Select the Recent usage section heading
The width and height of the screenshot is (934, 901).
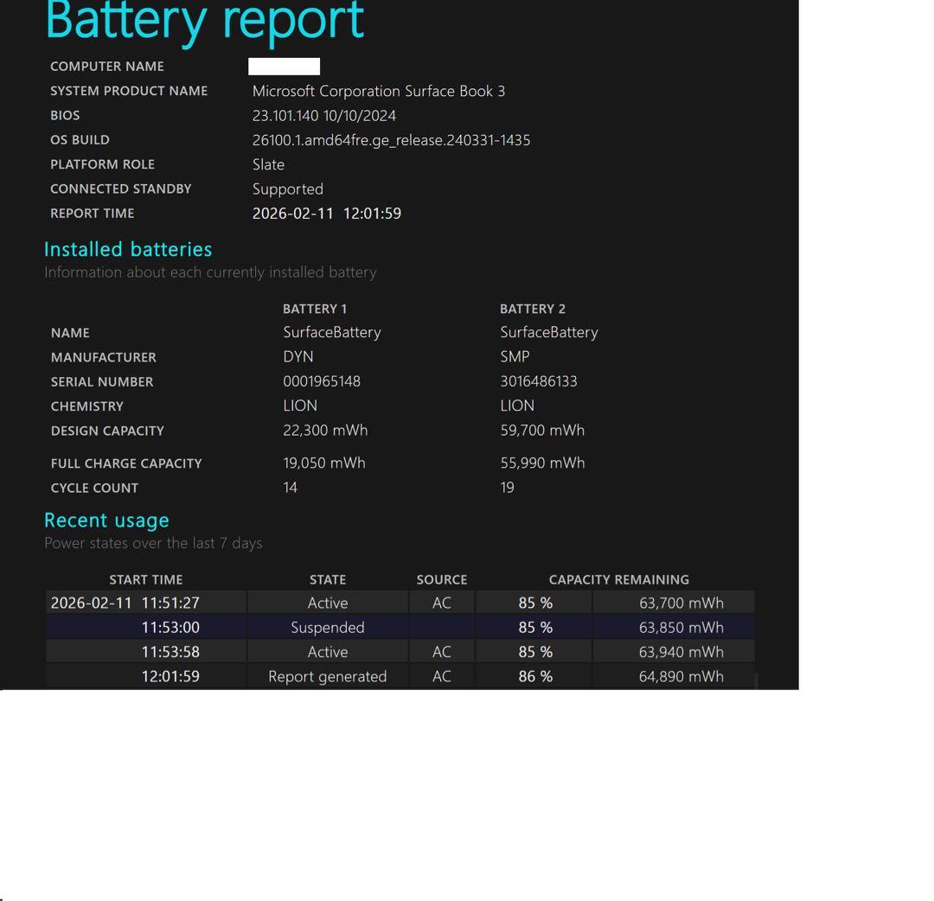coord(106,520)
